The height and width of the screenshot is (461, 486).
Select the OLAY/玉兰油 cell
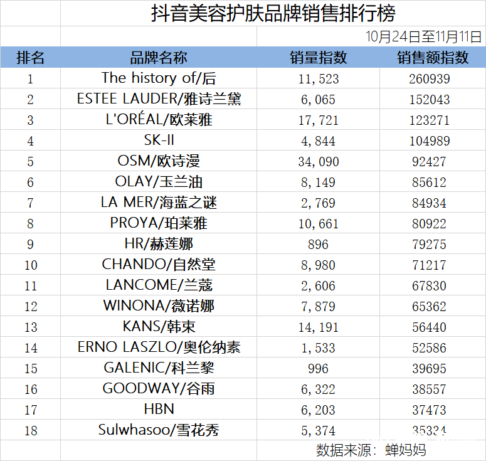pos(159,182)
